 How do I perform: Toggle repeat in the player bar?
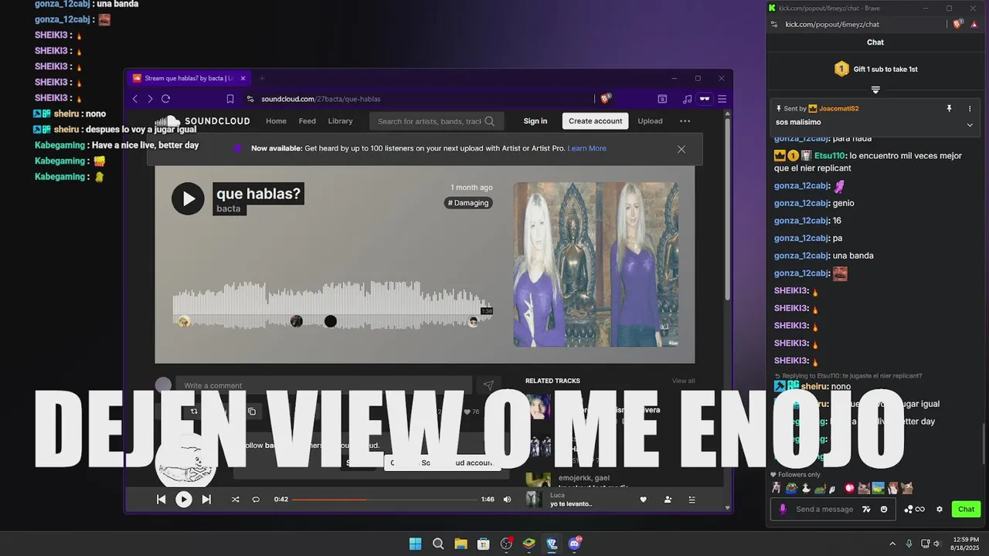(256, 500)
